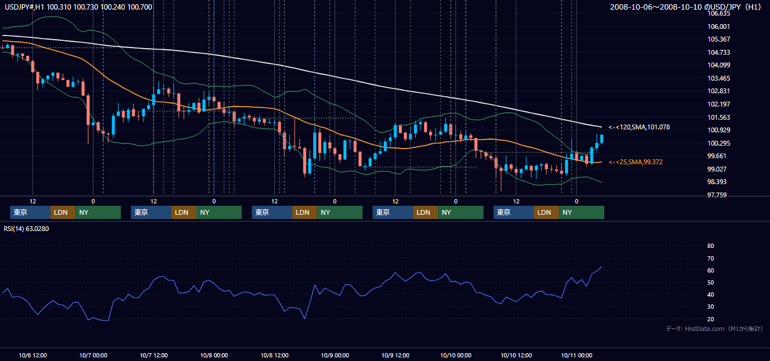Select the 25 SMA label reading 99.372

(x=636, y=162)
